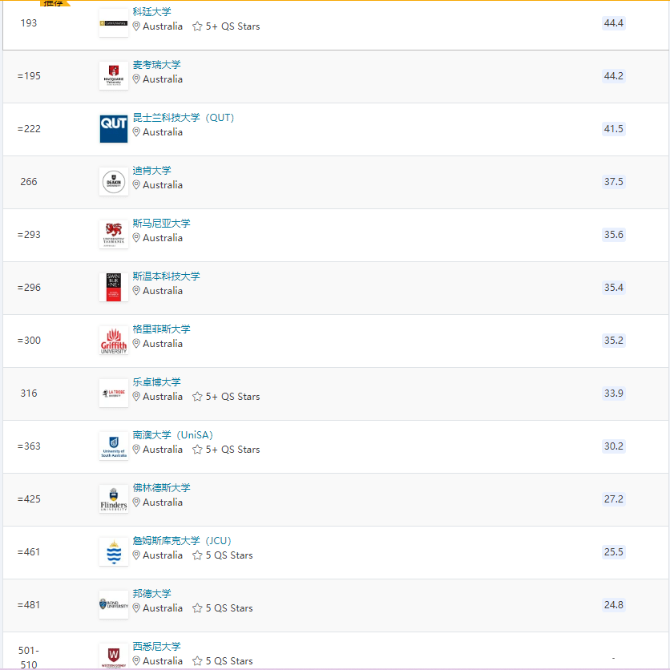Click star icon in 南澳大学 row
The width and height of the screenshot is (670, 670).
(x=197, y=450)
